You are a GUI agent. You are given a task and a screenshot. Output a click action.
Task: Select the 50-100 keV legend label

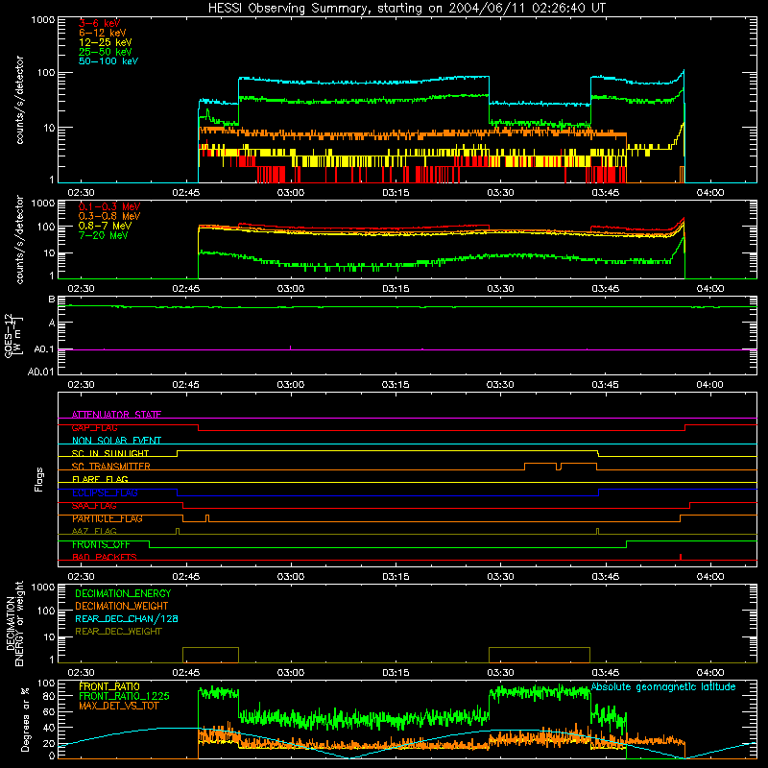tap(108, 61)
